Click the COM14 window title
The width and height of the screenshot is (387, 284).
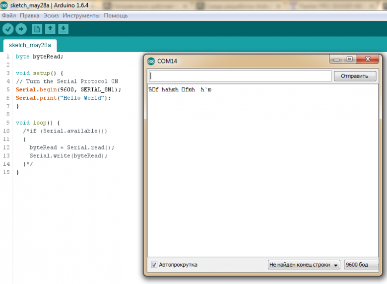click(167, 61)
